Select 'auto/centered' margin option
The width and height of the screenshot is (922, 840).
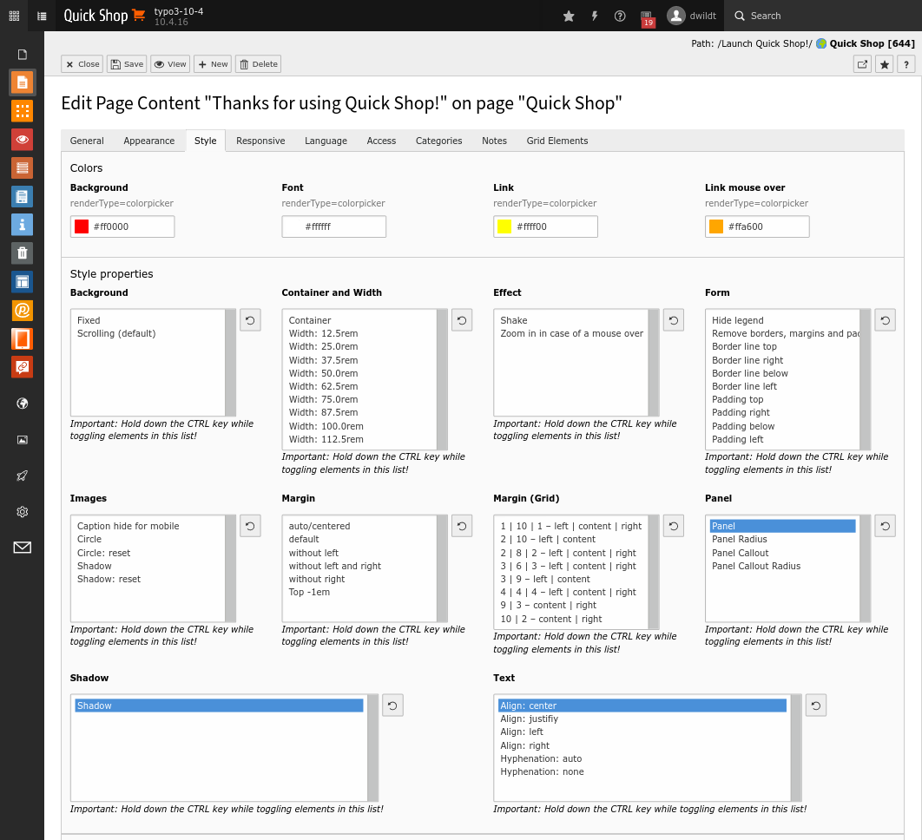(x=360, y=526)
